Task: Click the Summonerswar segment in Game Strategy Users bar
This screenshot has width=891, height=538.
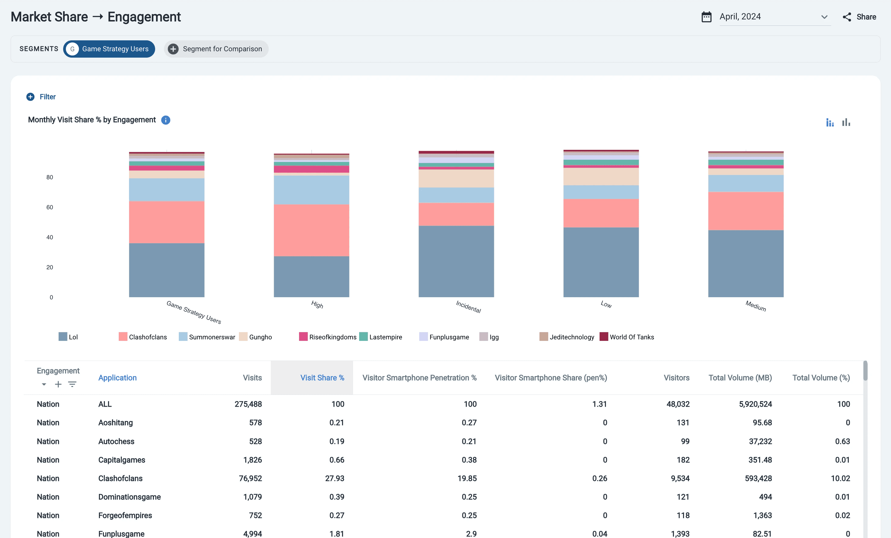Action: (x=167, y=190)
